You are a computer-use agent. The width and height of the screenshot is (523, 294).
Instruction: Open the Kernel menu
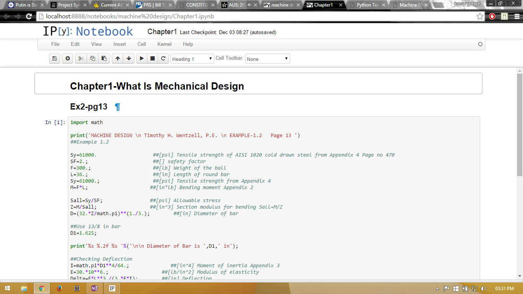164,44
